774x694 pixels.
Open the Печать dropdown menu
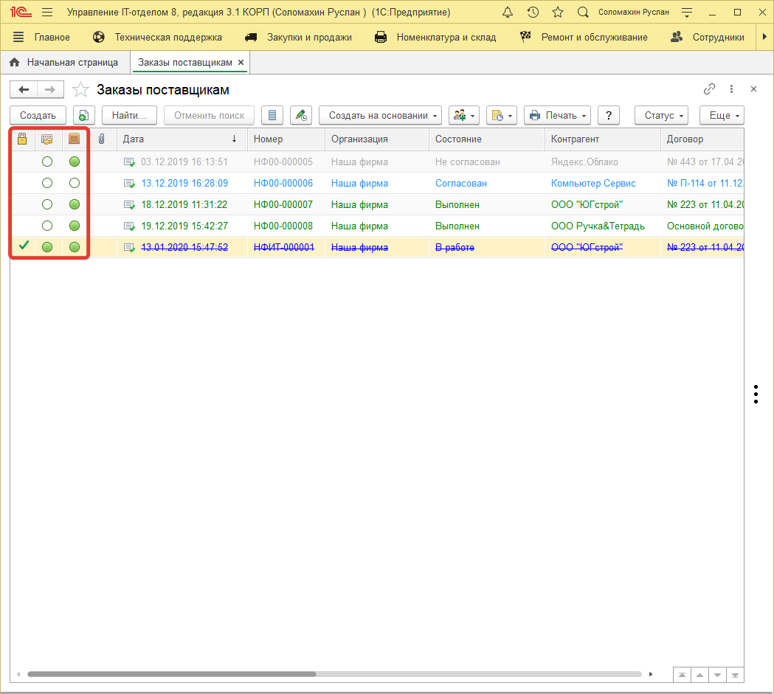(x=558, y=115)
